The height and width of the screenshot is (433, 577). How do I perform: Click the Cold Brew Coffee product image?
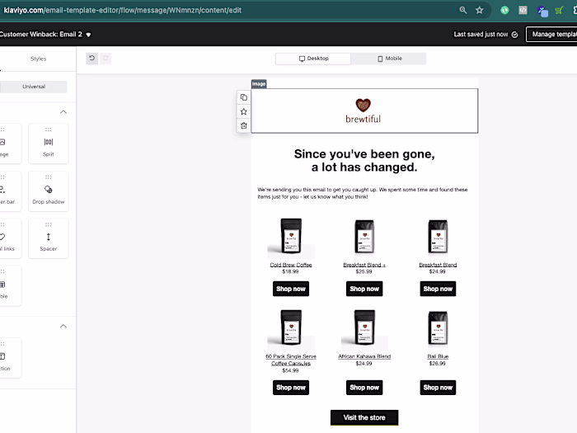tap(291, 238)
